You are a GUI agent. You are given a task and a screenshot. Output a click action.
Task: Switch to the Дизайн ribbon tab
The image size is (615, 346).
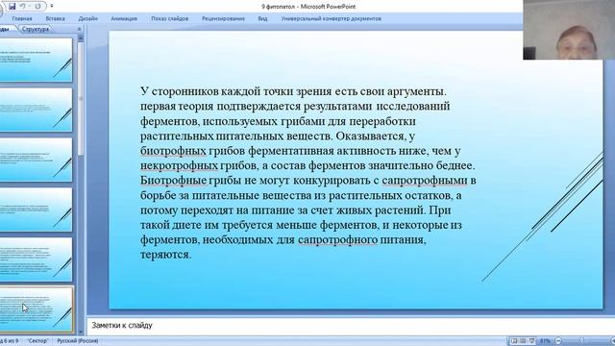tap(87, 18)
